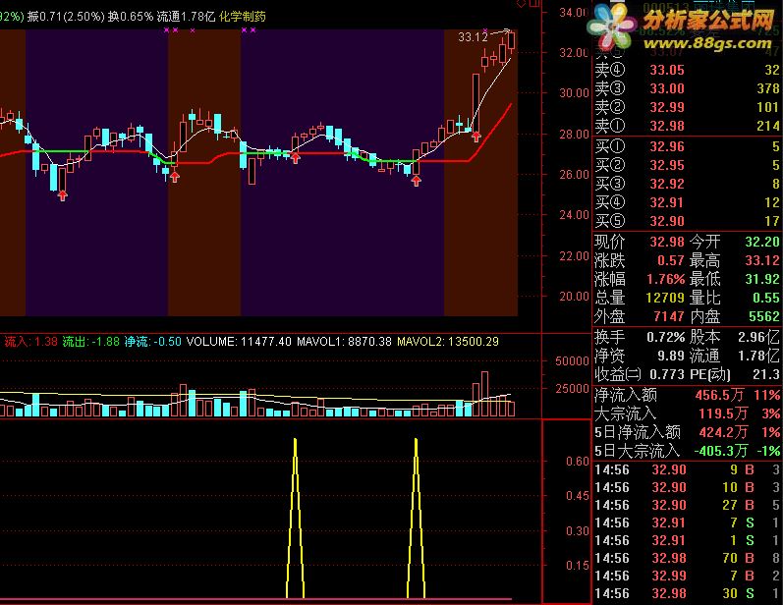Click the 14:56 trade of 1 S at 32.91
This screenshot has width=783, height=605.
pyautogui.click(x=687, y=540)
